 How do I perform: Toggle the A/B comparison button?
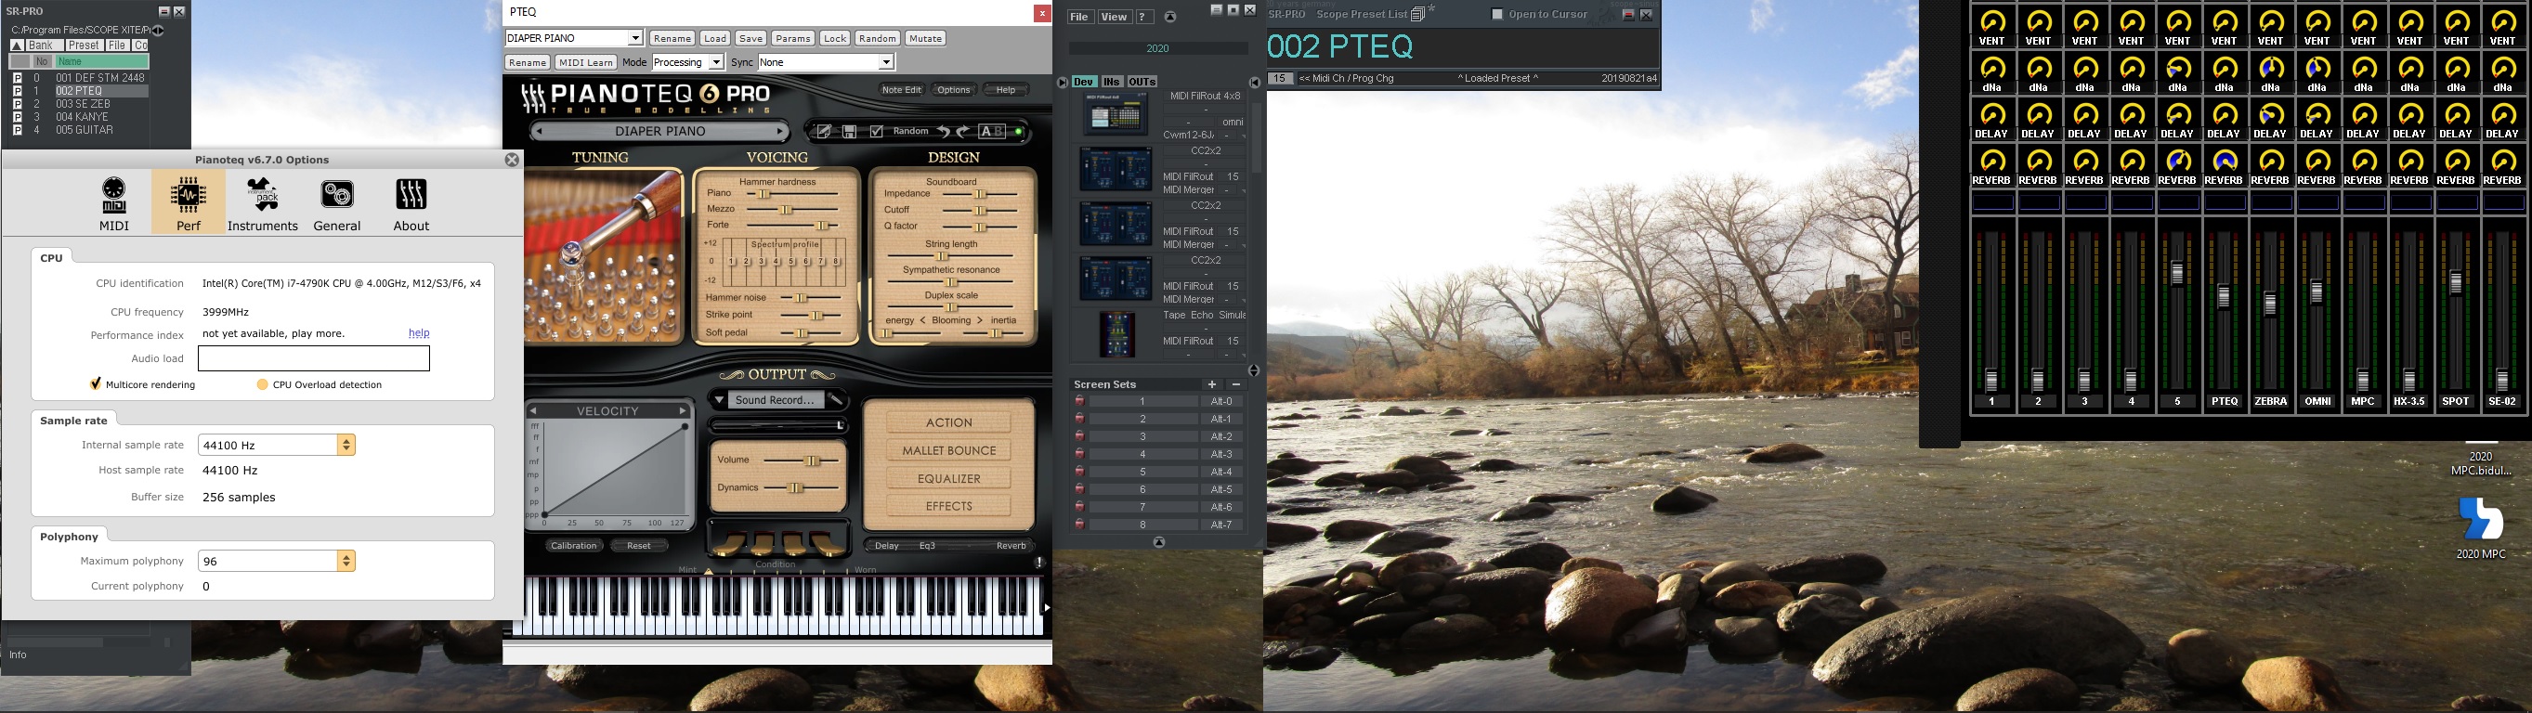(x=992, y=132)
